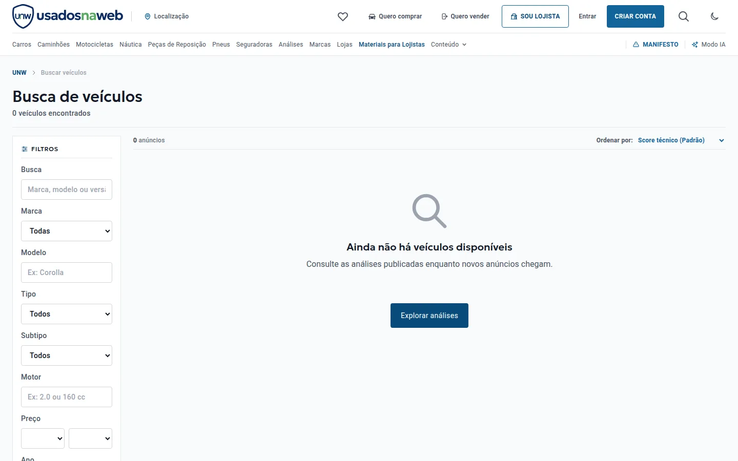Click the Modelo input field
Screen dimensions: 738x461
point(67,273)
